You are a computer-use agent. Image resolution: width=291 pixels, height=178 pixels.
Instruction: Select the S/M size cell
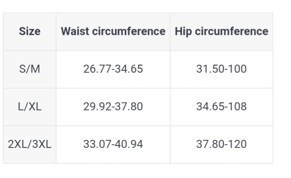coord(30,69)
